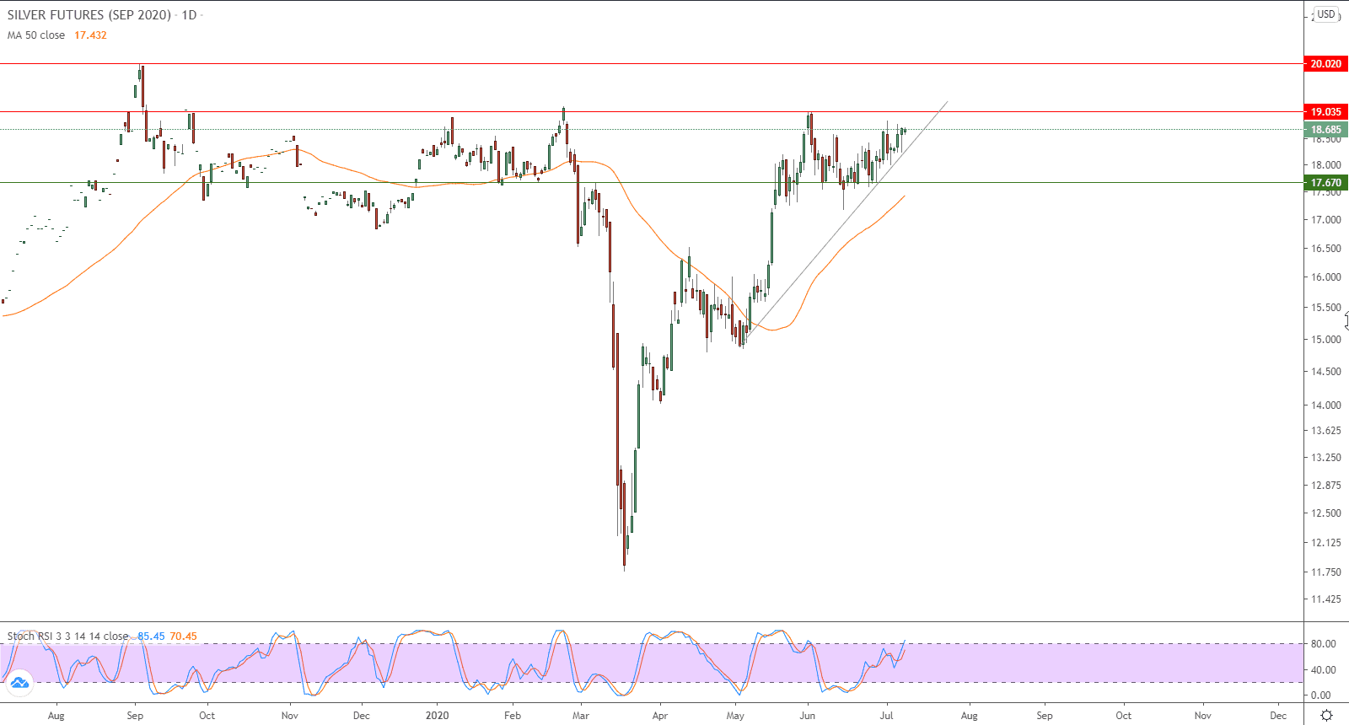
Task: Click the green 17.670 price label
Action: [1325, 183]
